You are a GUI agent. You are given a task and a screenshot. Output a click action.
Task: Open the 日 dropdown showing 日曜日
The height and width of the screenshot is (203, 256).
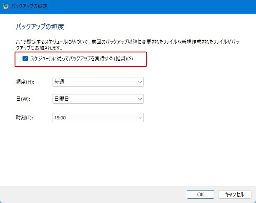point(98,99)
